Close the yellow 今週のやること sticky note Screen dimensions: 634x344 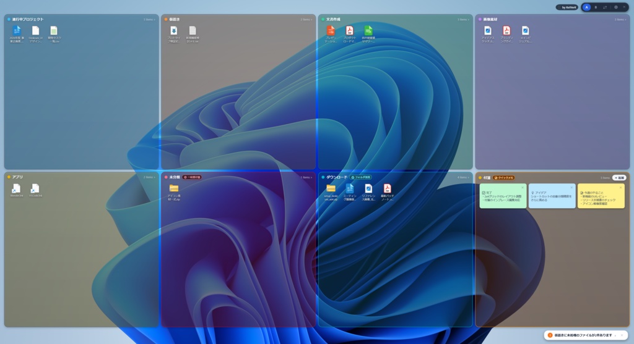pos(620,188)
